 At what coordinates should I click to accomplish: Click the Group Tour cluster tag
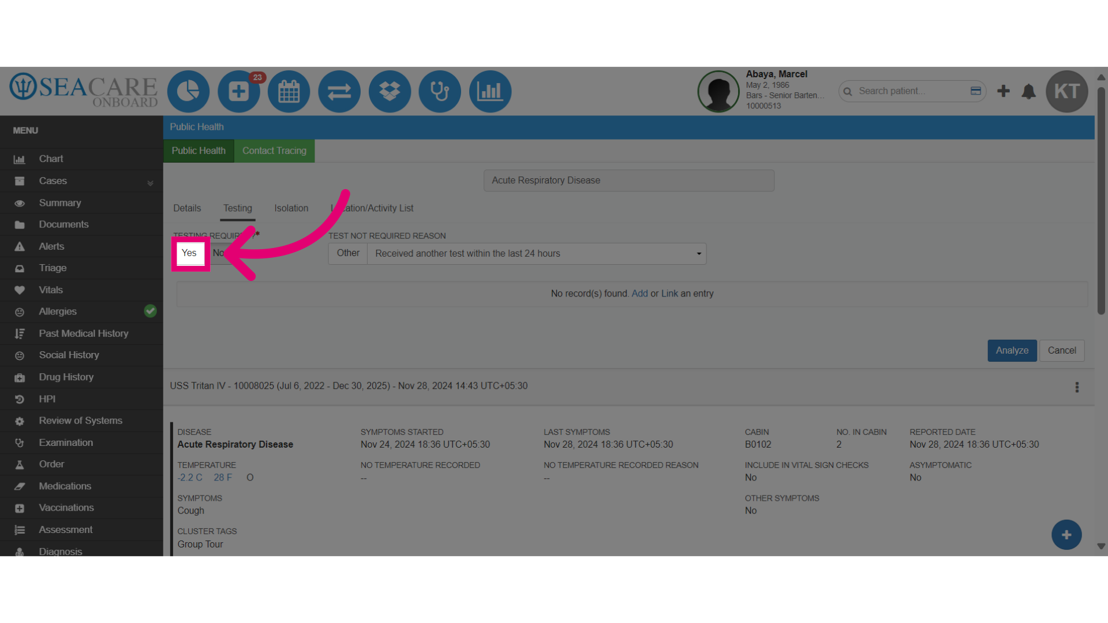click(x=200, y=544)
